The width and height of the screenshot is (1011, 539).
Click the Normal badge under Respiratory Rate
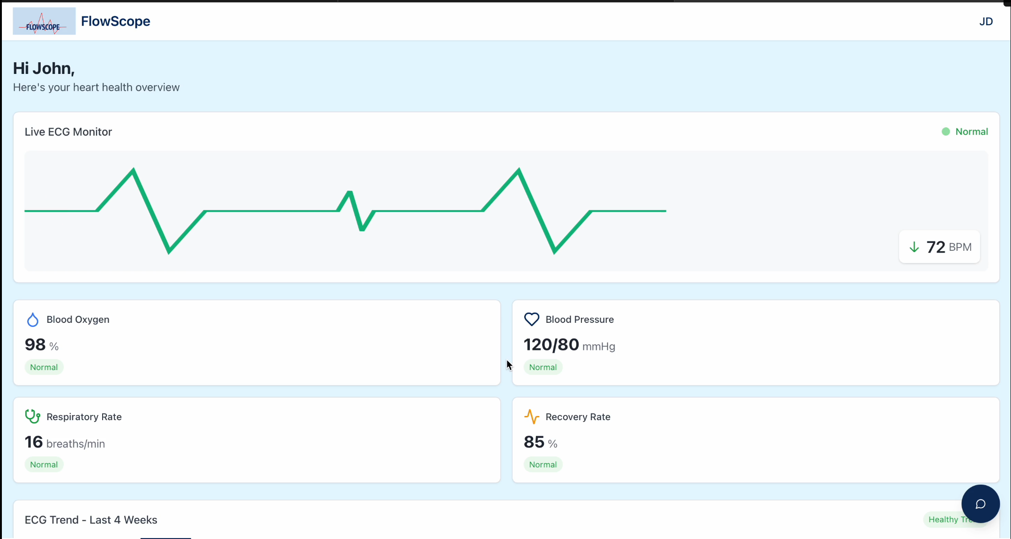(44, 465)
